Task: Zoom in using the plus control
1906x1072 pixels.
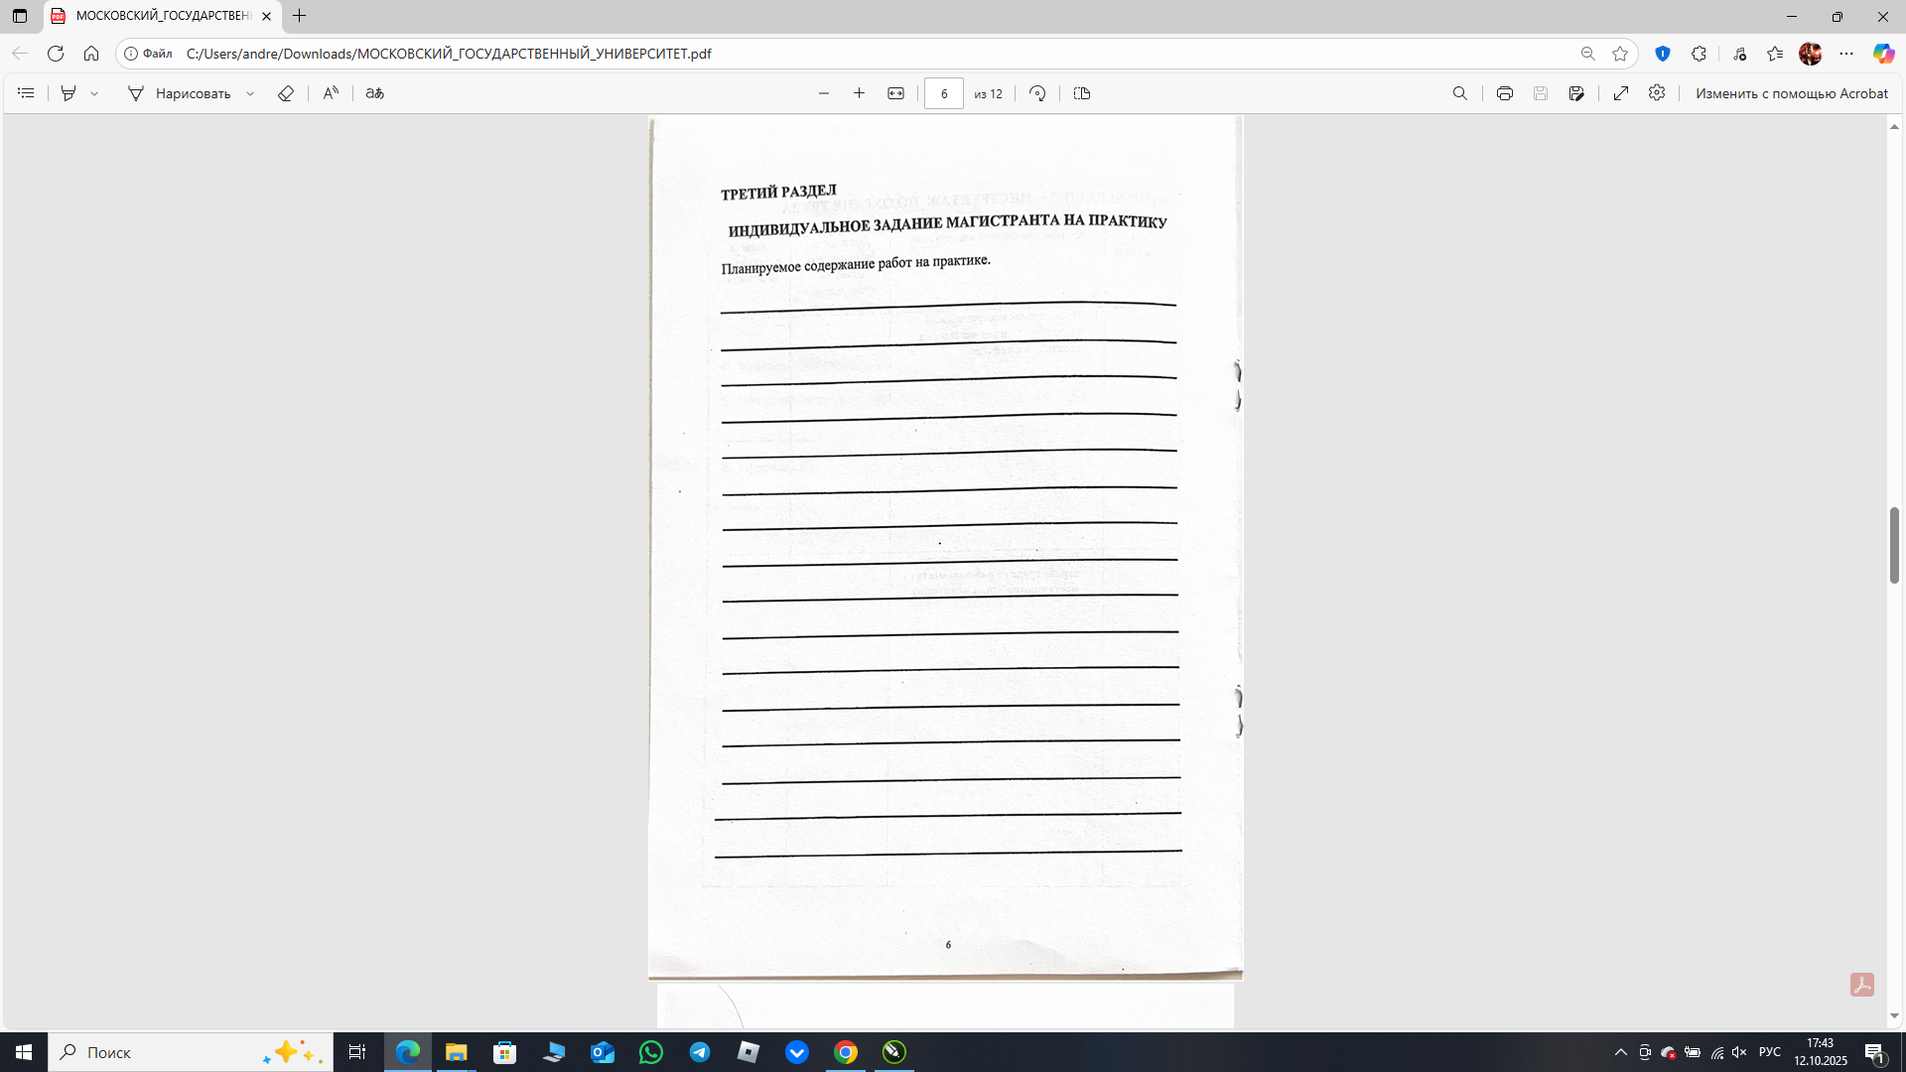Action: pyautogui.click(x=860, y=93)
